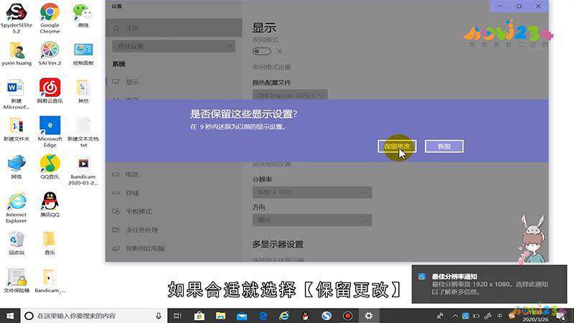Open Task View from the taskbar

[177, 316]
